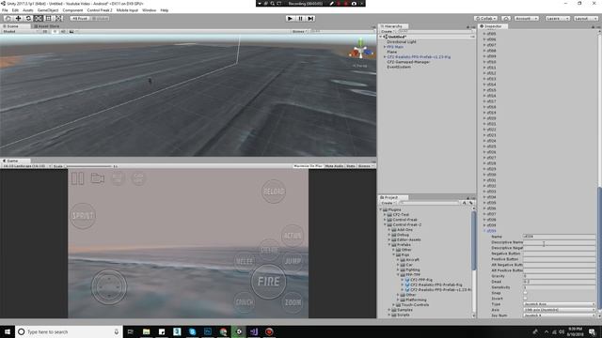Select the Rotate tool
Viewport: 602px width, 338px height.
tap(28, 19)
